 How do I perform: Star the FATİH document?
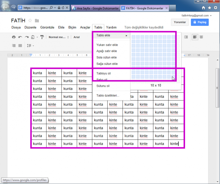click(x=30, y=20)
